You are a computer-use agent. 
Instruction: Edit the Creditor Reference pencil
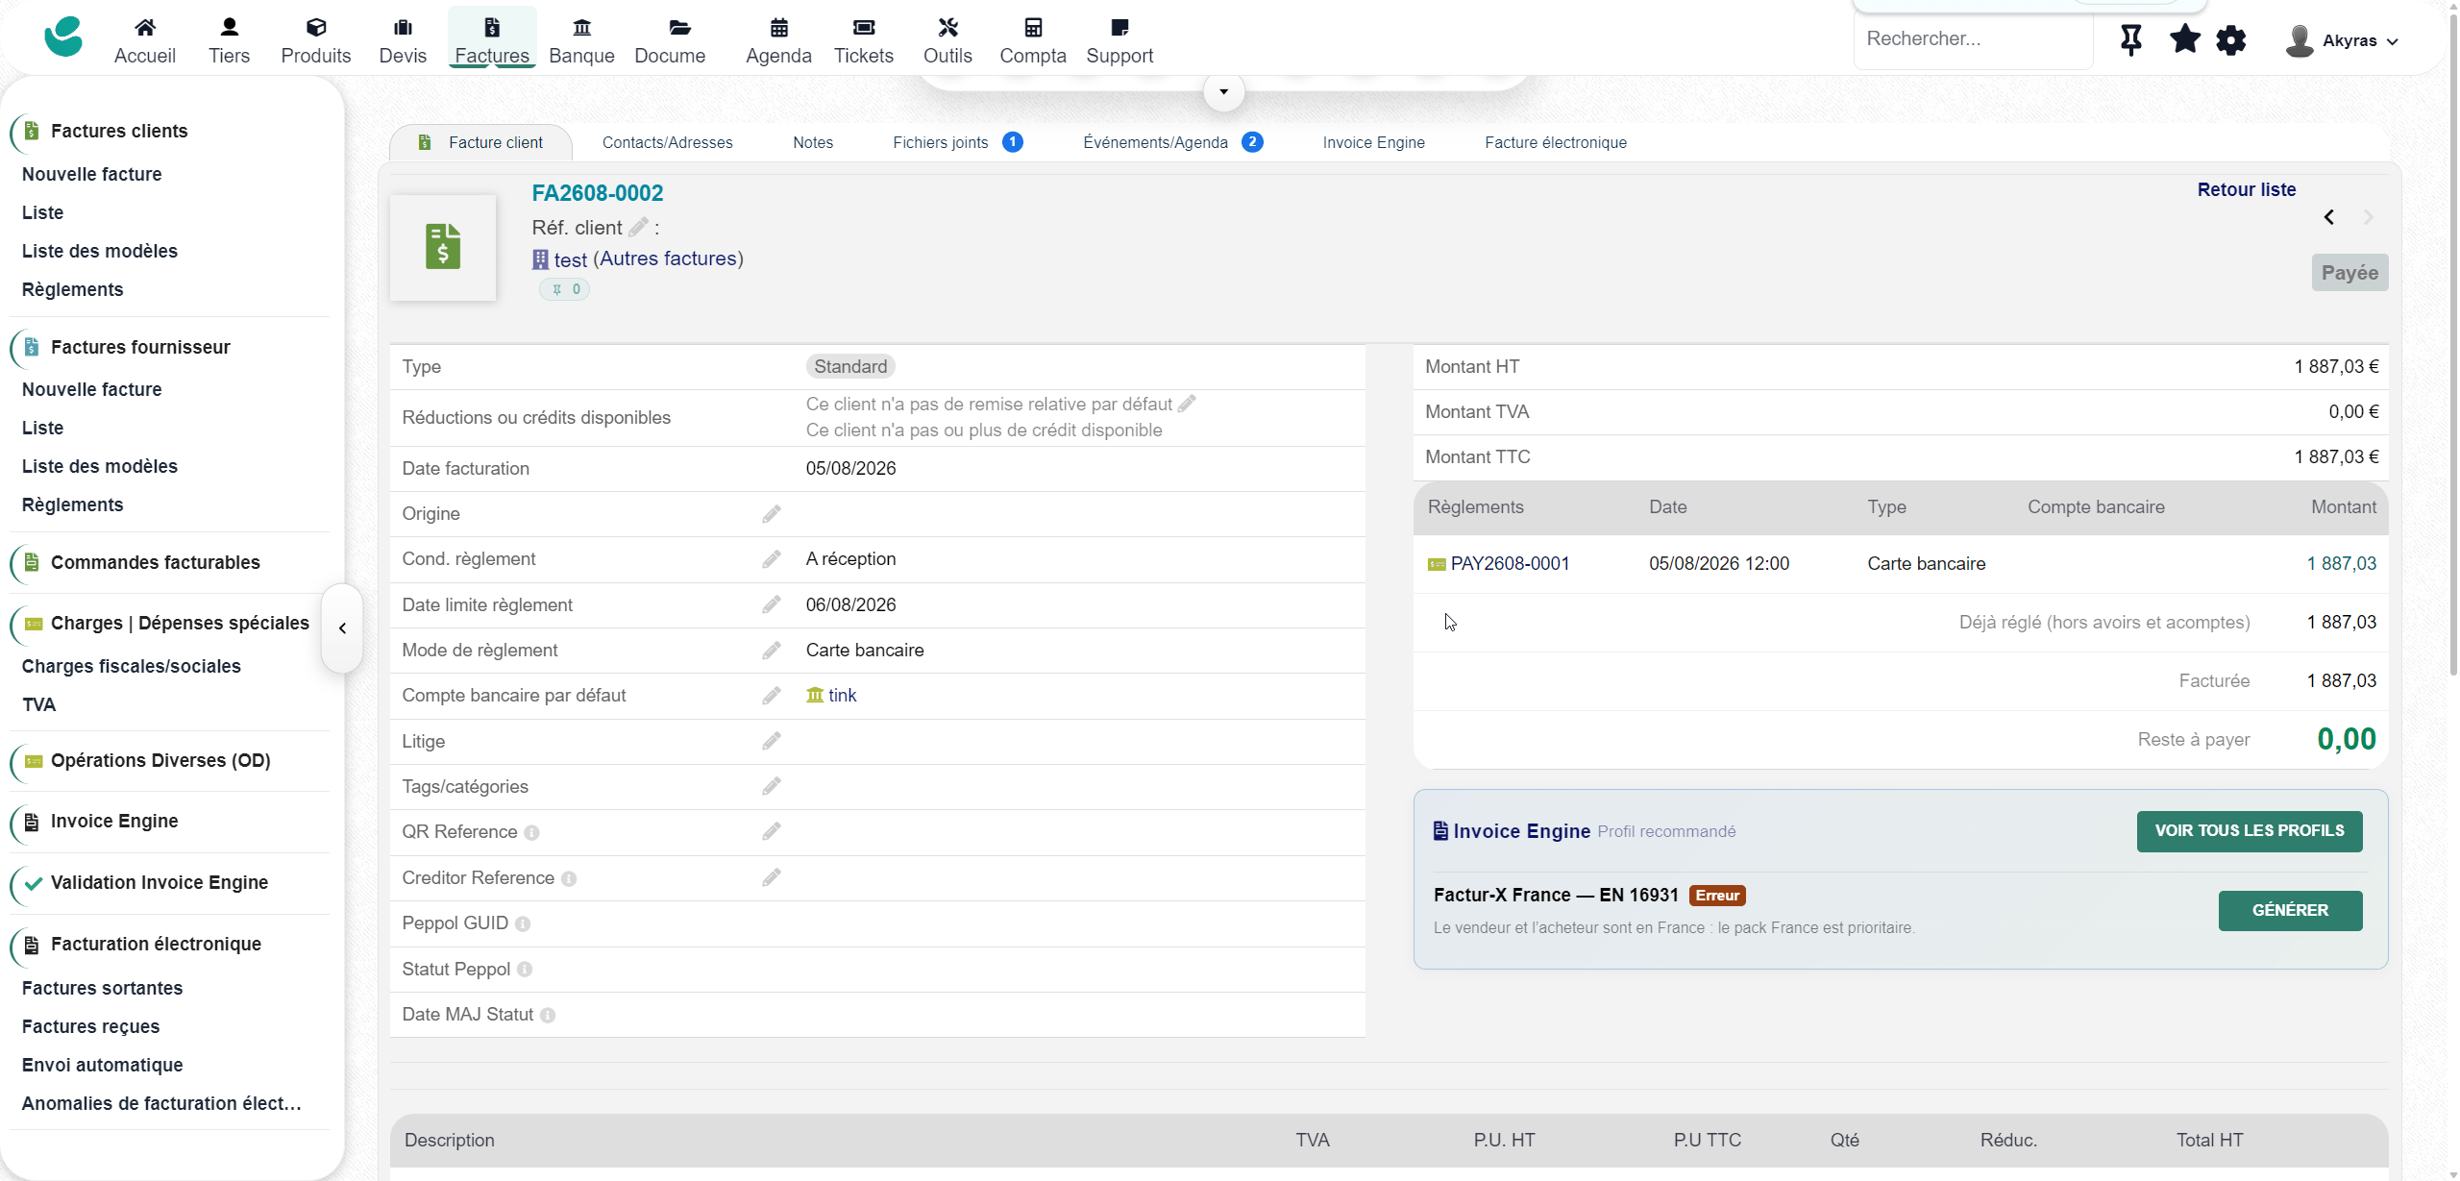click(x=772, y=877)
